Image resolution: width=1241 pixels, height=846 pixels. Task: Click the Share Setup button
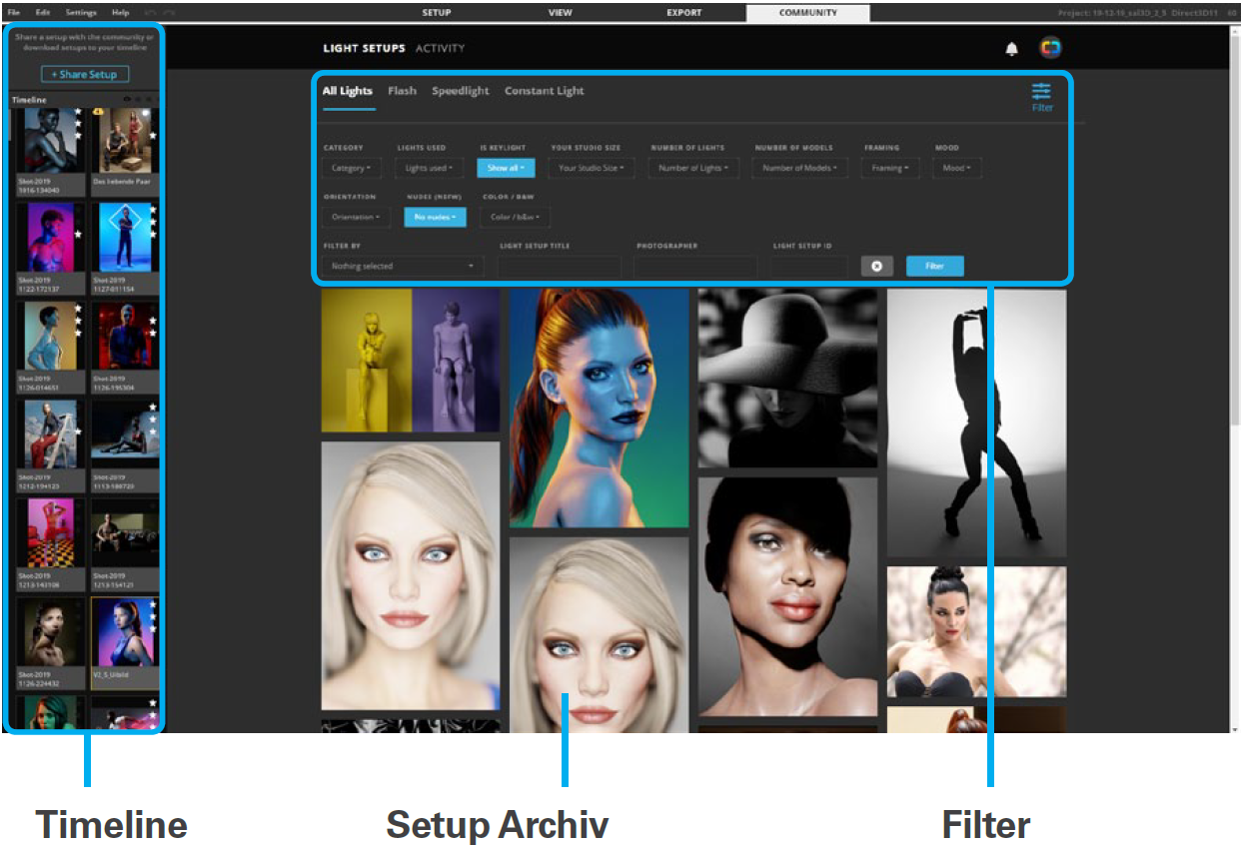click(85, 75)
